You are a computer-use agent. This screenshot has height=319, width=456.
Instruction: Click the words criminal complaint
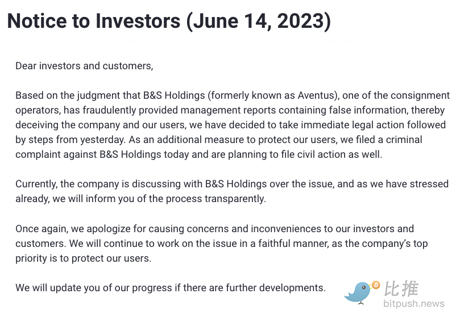[219, 147]
